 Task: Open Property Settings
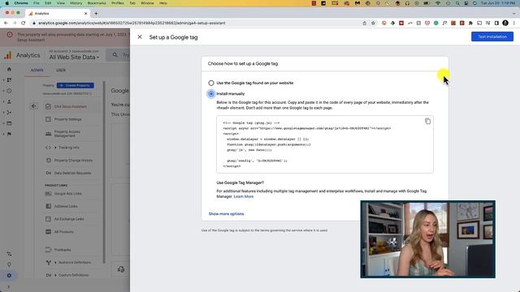point(67,119)
